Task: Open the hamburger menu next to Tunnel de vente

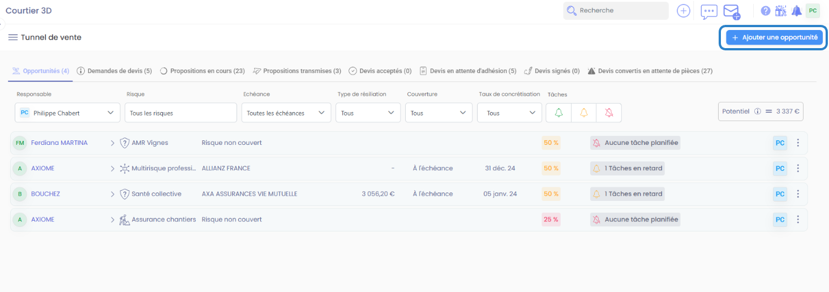Action: coord(12,37)
